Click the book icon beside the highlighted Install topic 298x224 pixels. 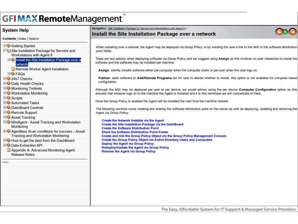13,60
